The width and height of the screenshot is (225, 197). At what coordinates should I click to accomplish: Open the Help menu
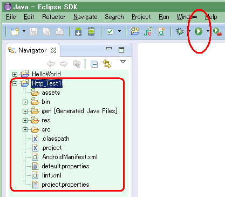211,17
